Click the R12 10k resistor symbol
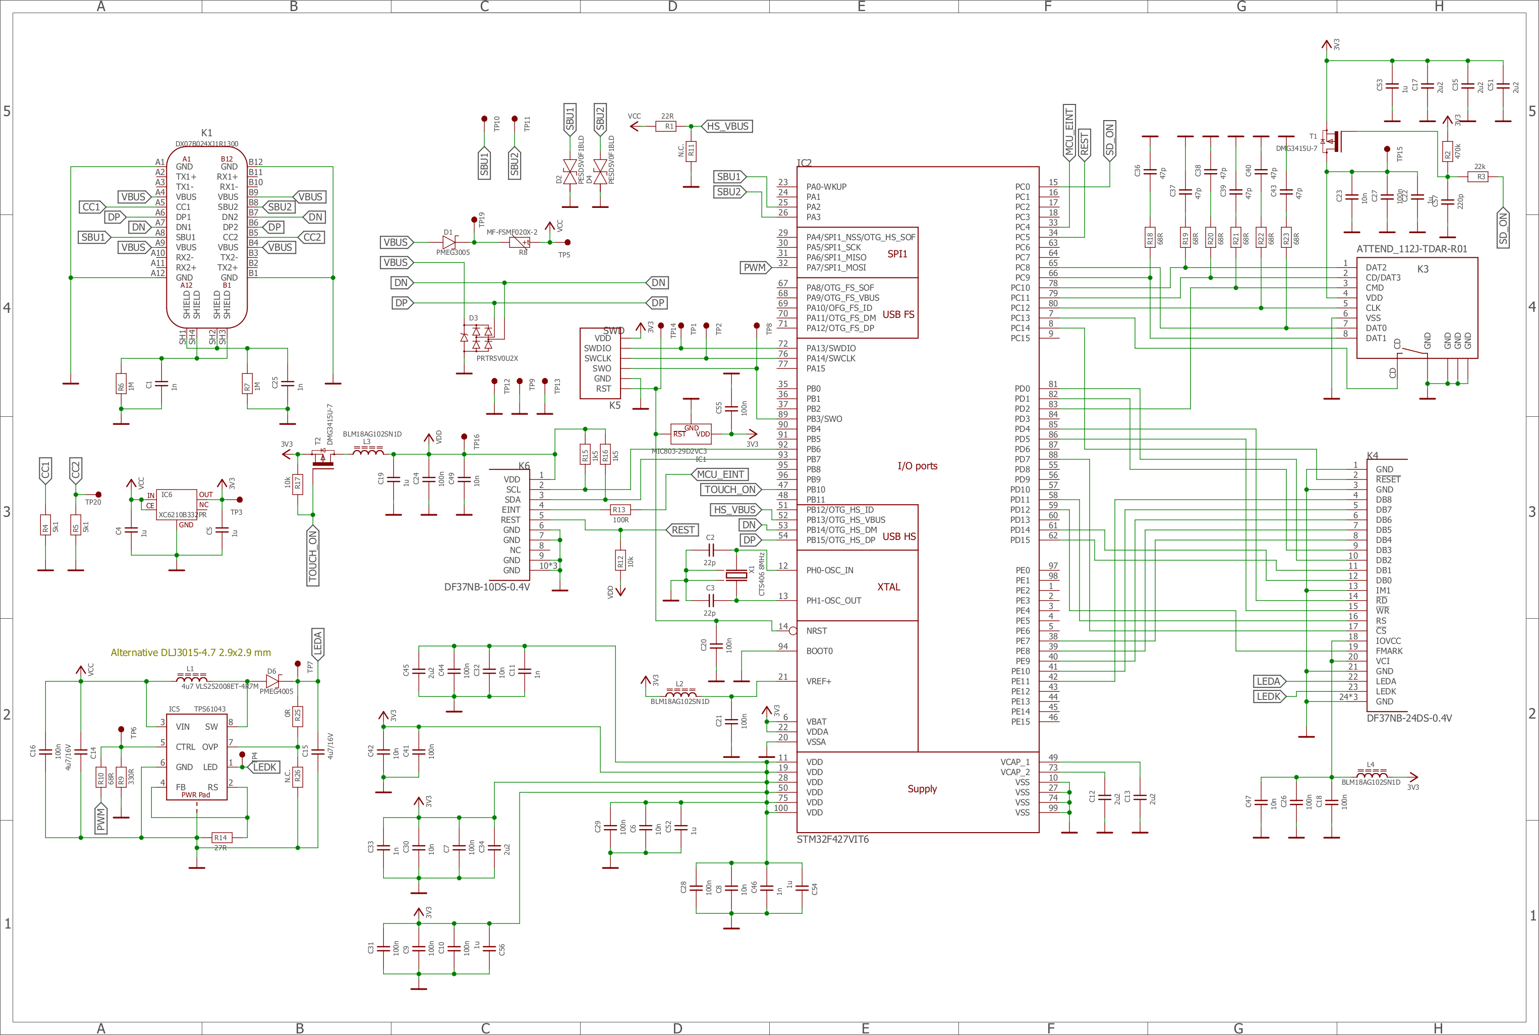Viewport: 1539px width, 1035px height. point(620,561)
